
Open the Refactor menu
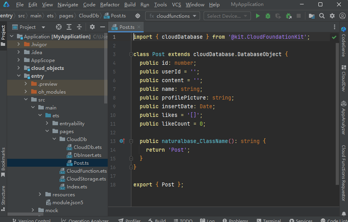point(110,5)
